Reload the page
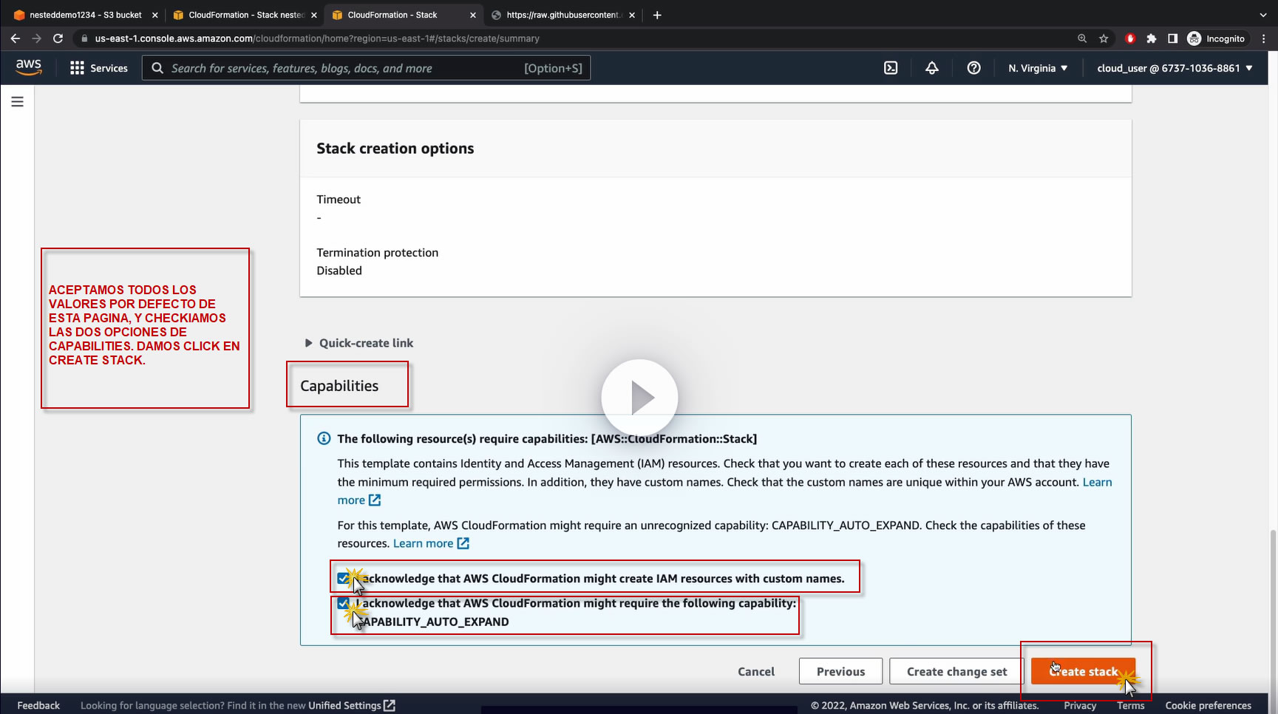This screenshot has width=1278, height=714. pyautogui.click(x=58, y=38)
